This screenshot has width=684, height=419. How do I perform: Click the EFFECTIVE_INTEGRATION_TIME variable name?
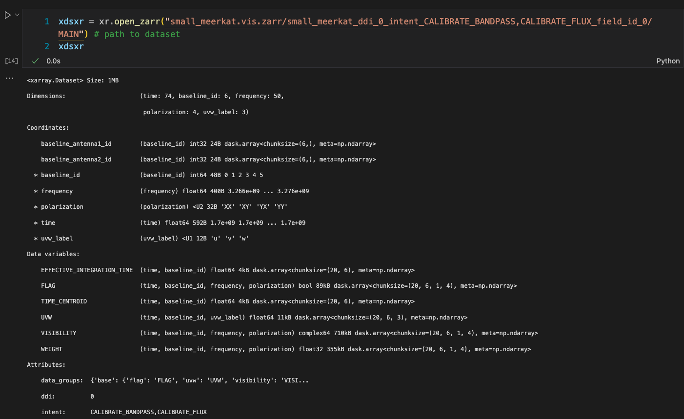87,270
